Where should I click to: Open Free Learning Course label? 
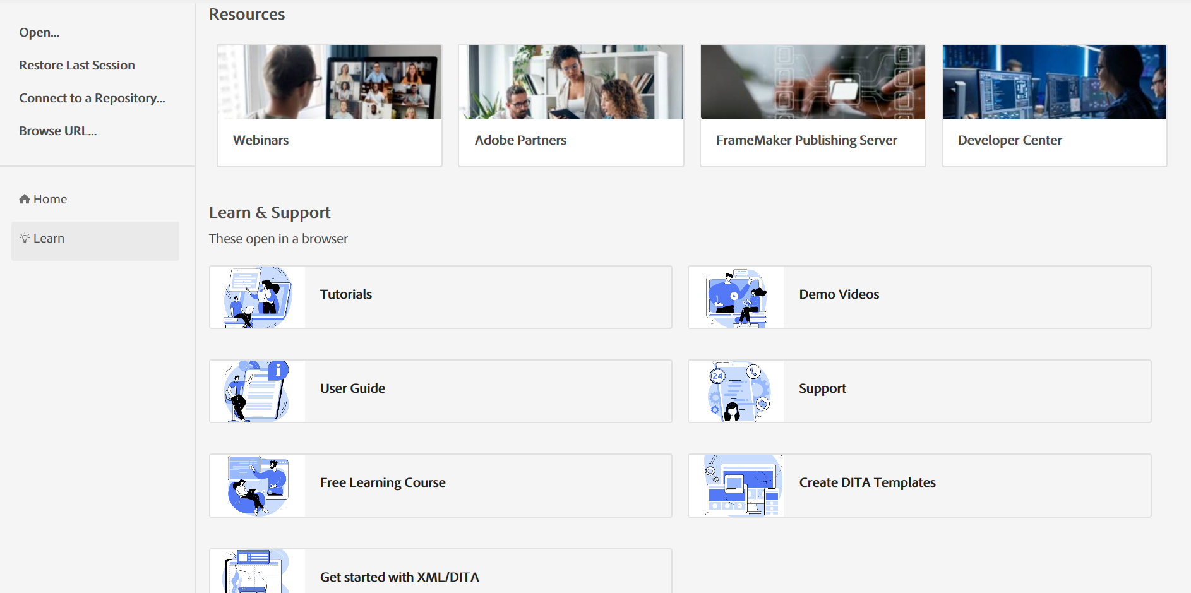[x=383, y=482]
